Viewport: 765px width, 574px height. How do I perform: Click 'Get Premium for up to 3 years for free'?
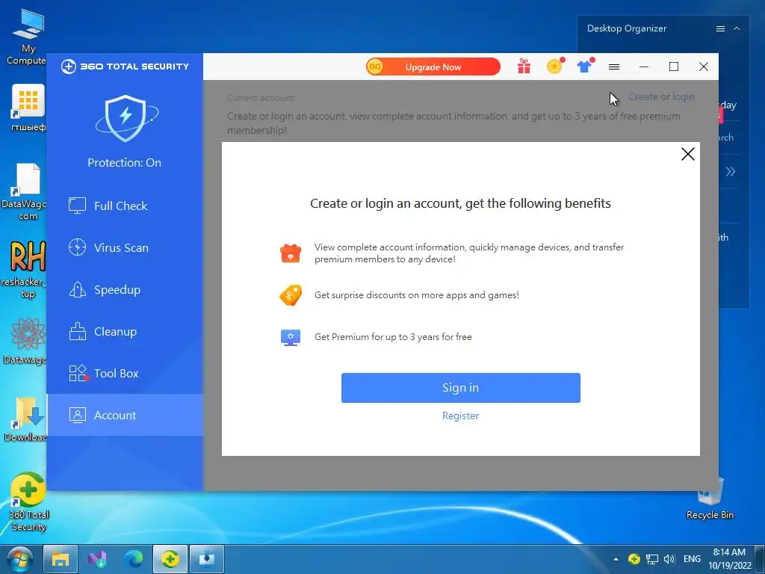[x=393, y=337]
